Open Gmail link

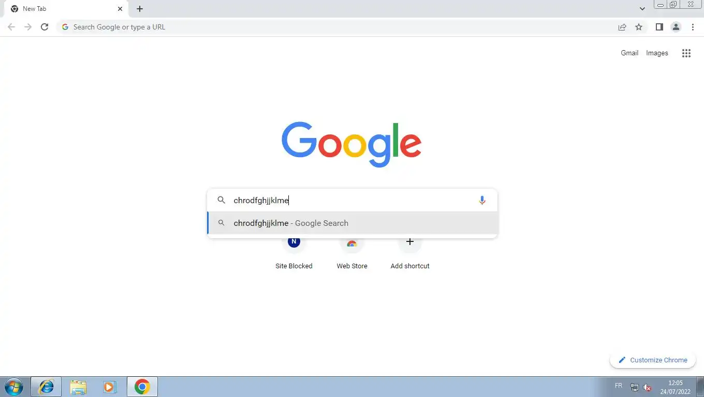tap(629, 53)
